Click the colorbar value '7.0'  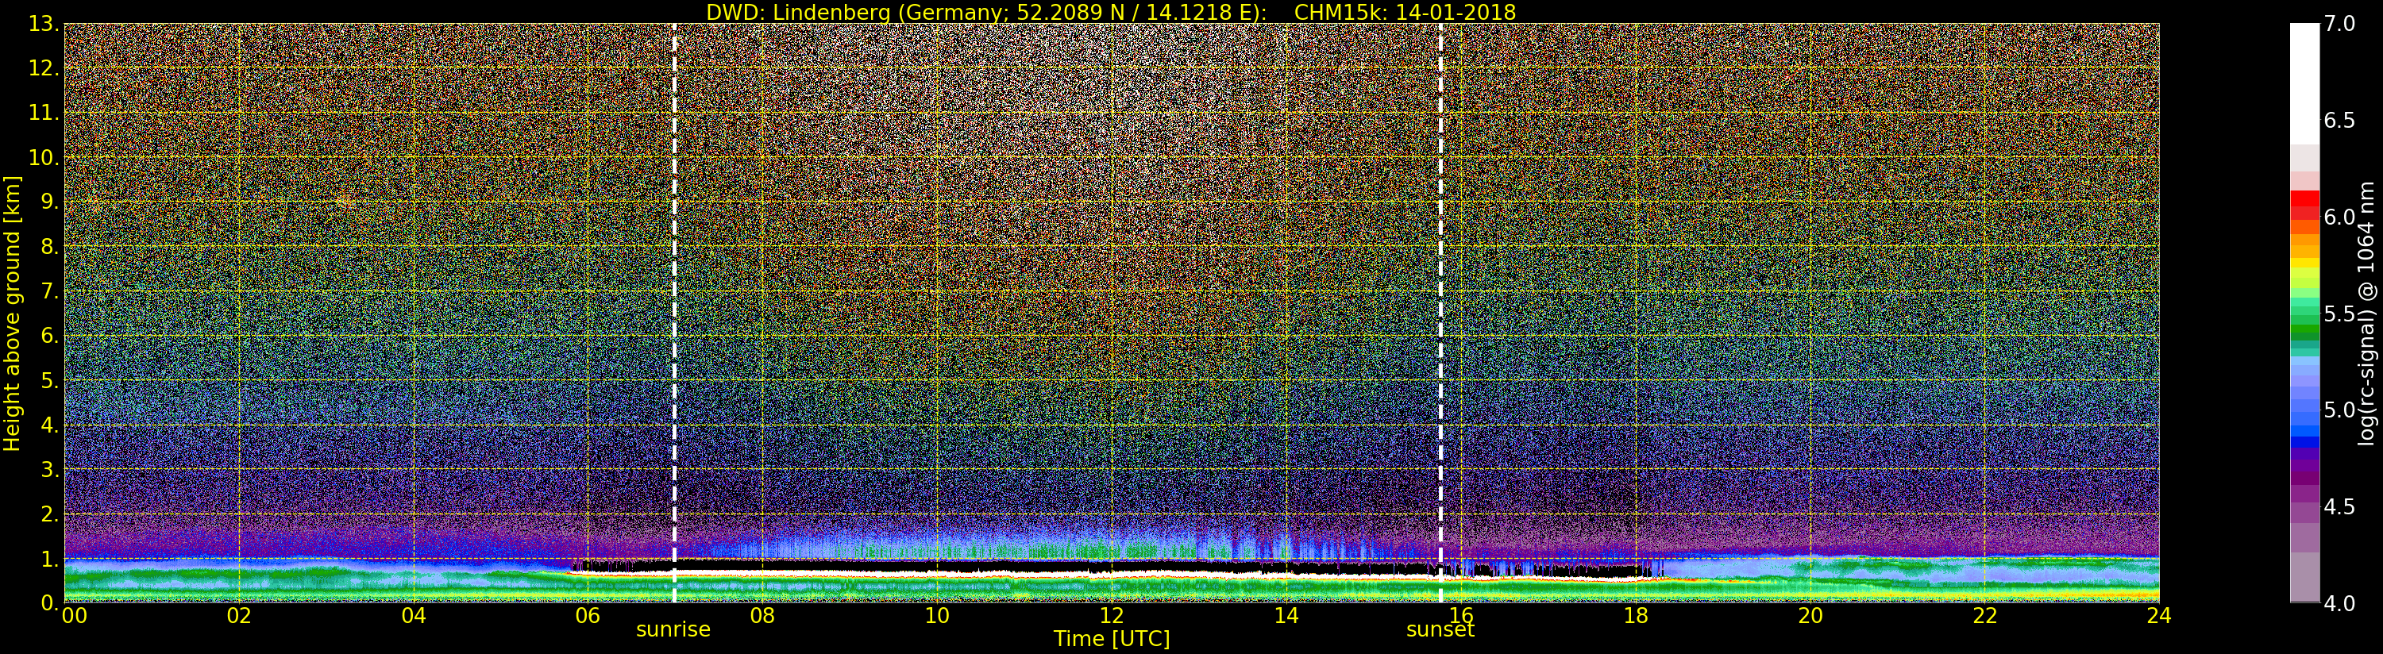coord(2339,24)
